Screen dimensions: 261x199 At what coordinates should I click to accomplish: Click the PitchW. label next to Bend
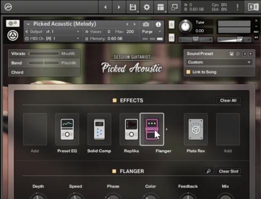tap(69, 63)
